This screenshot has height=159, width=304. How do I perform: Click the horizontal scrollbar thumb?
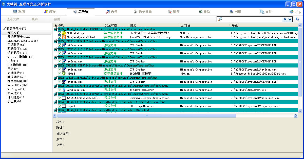point(147,115)
